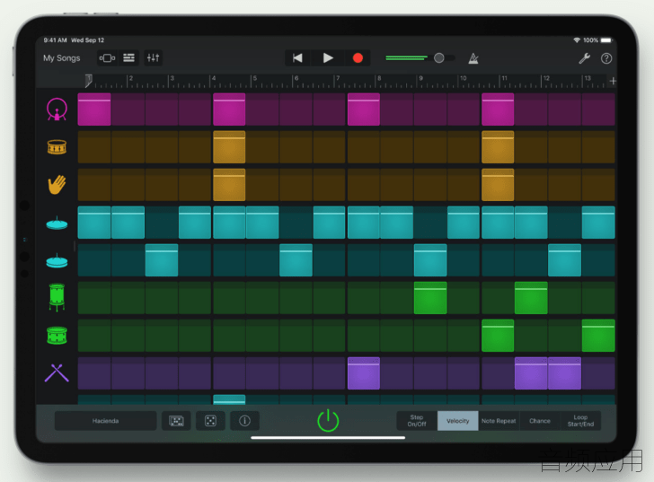Click the 9:41 AM clock text
The width and height of the screenshot is (654, 482).
(55, 40)
